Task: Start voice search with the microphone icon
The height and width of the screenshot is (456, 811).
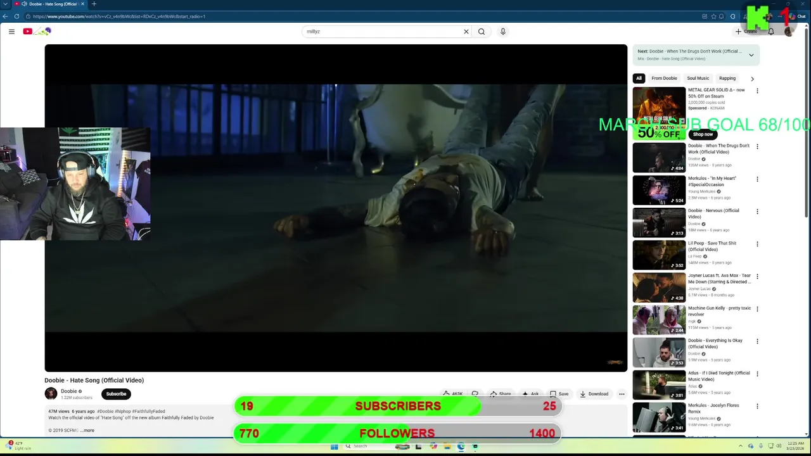Action: pyautogui.click(x=503, y=31)
